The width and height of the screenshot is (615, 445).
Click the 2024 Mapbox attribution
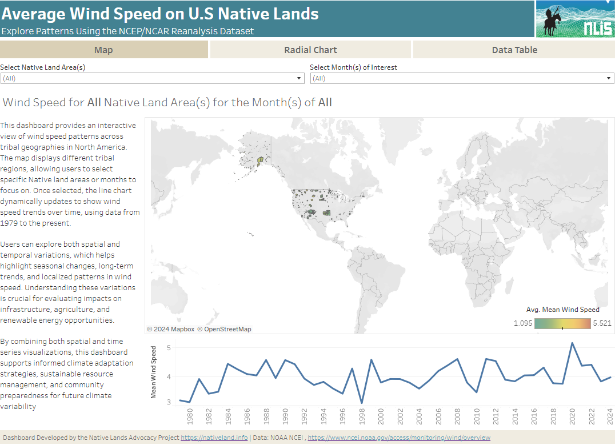tap(171, 329)
